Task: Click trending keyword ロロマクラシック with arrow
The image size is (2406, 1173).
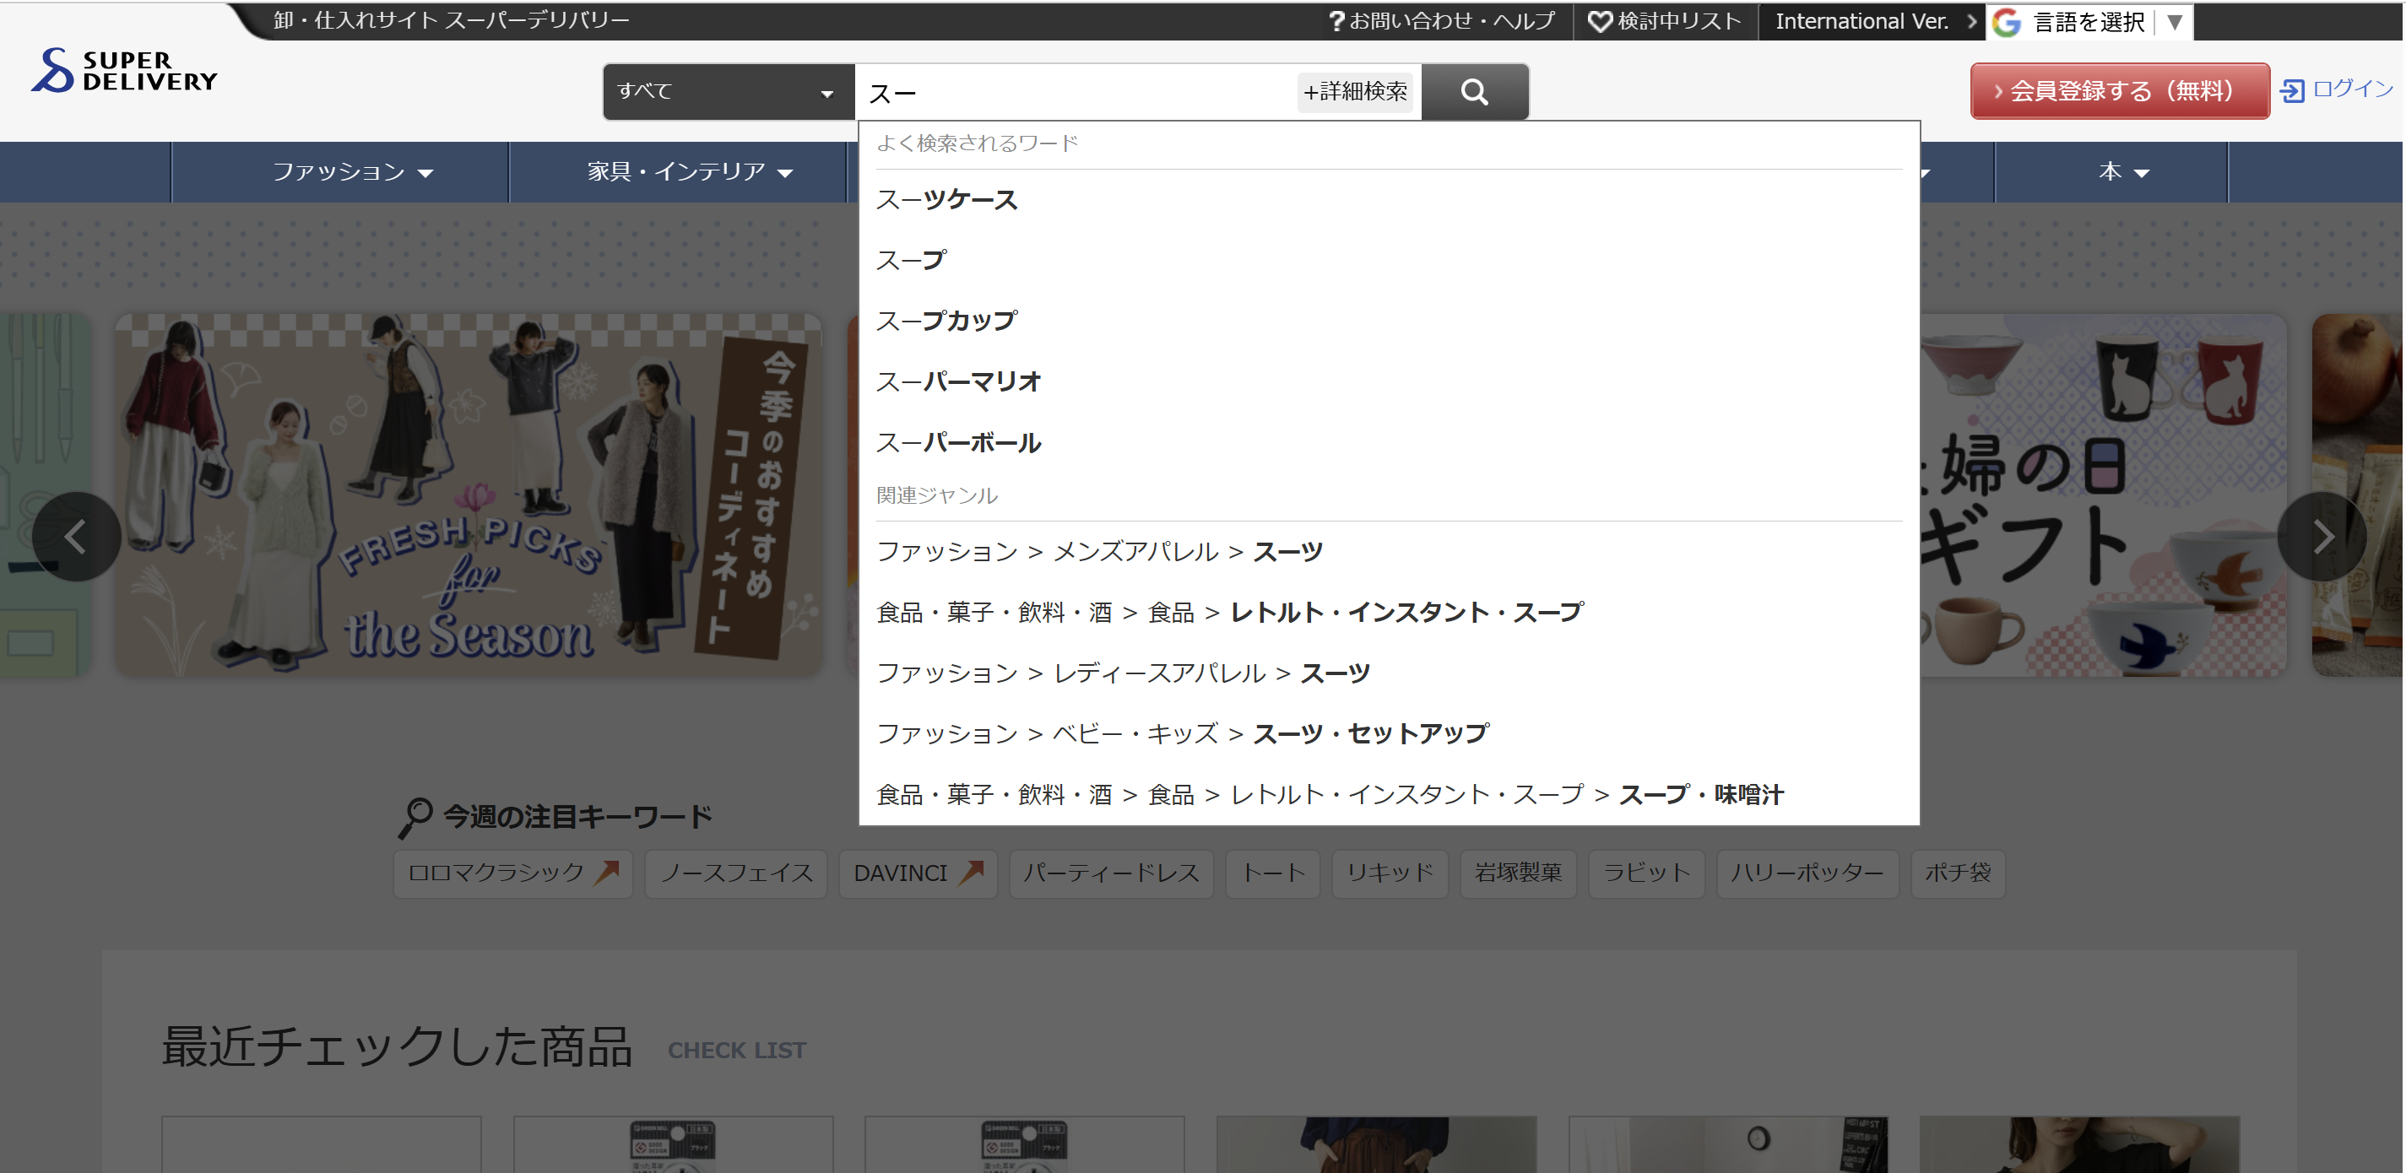Action: 512,873
